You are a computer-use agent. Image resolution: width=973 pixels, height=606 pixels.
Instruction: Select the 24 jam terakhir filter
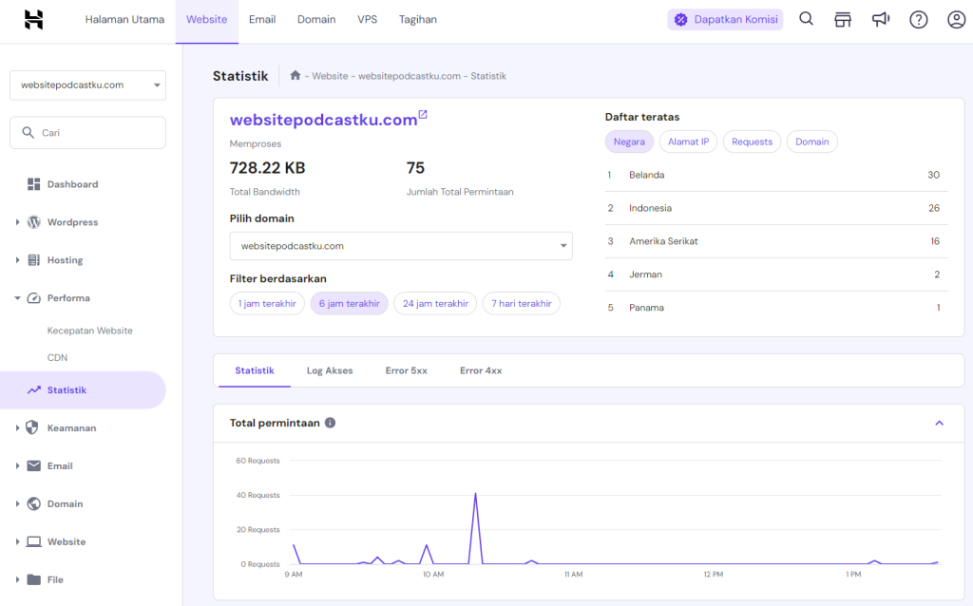click(434, 303)
